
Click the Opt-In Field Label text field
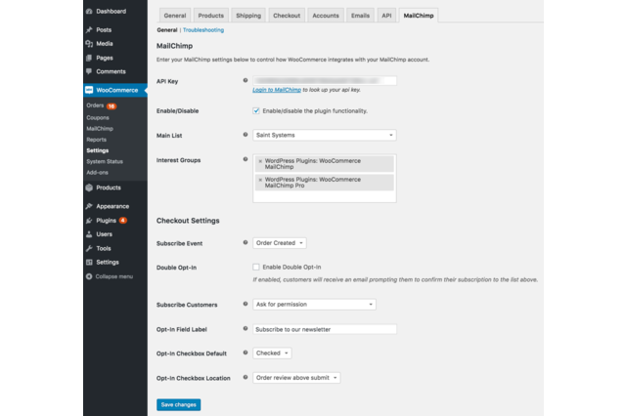tap(325, 329)
